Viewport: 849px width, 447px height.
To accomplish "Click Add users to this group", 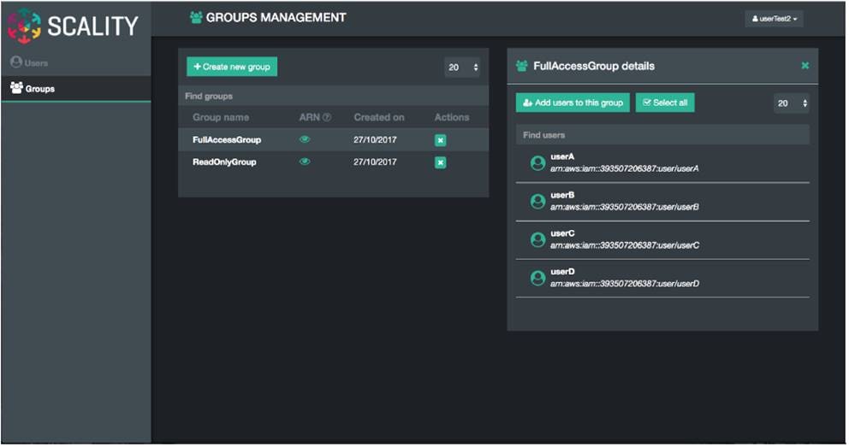I will 573,103.
